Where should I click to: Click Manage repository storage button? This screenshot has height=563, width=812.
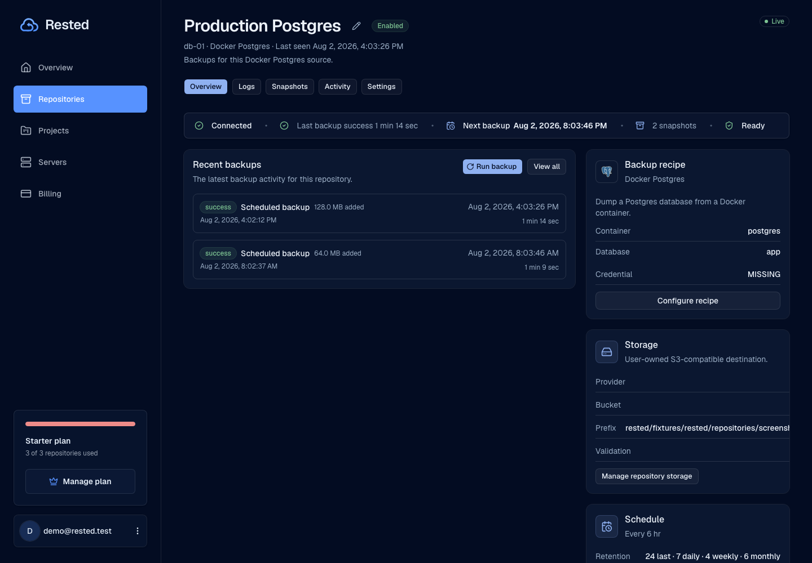click(x=647, y=476)
